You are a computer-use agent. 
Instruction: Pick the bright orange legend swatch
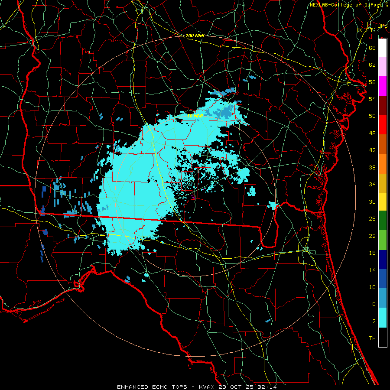point(383,164)
